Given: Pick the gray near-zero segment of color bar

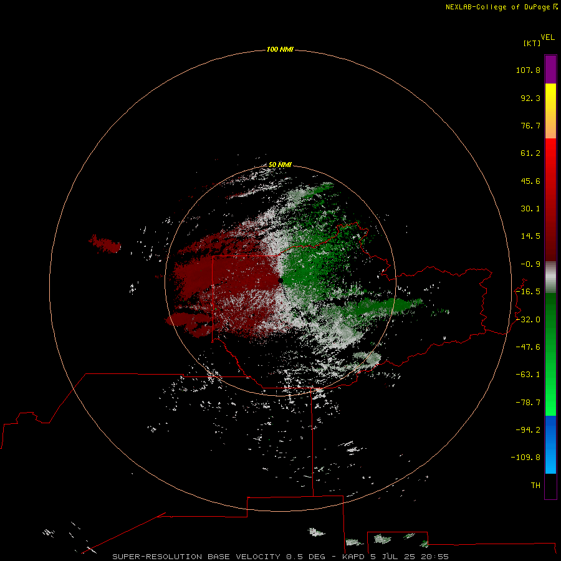Looking at the screenshot, I should pos(550,277).
